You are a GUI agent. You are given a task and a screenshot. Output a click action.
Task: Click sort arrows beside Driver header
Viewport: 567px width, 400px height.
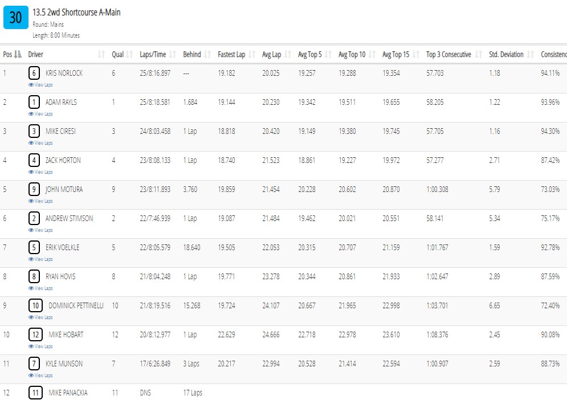(101, 55)
